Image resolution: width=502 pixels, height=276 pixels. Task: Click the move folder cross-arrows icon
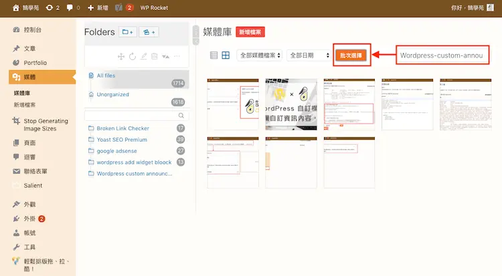[x=121, y=57]
